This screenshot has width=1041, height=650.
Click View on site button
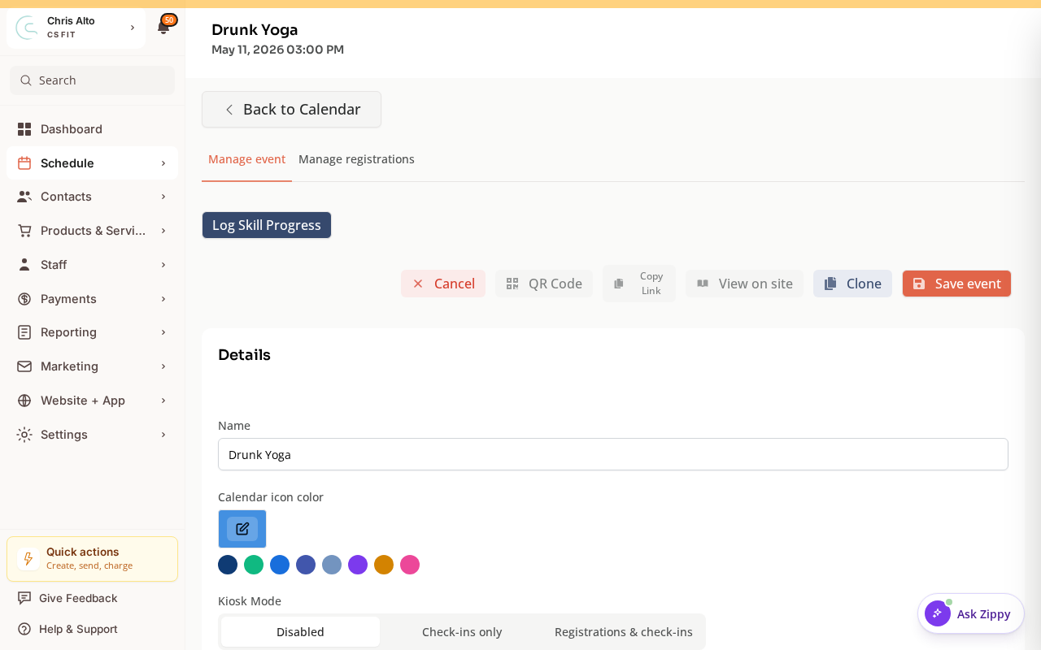click(744, 284)
